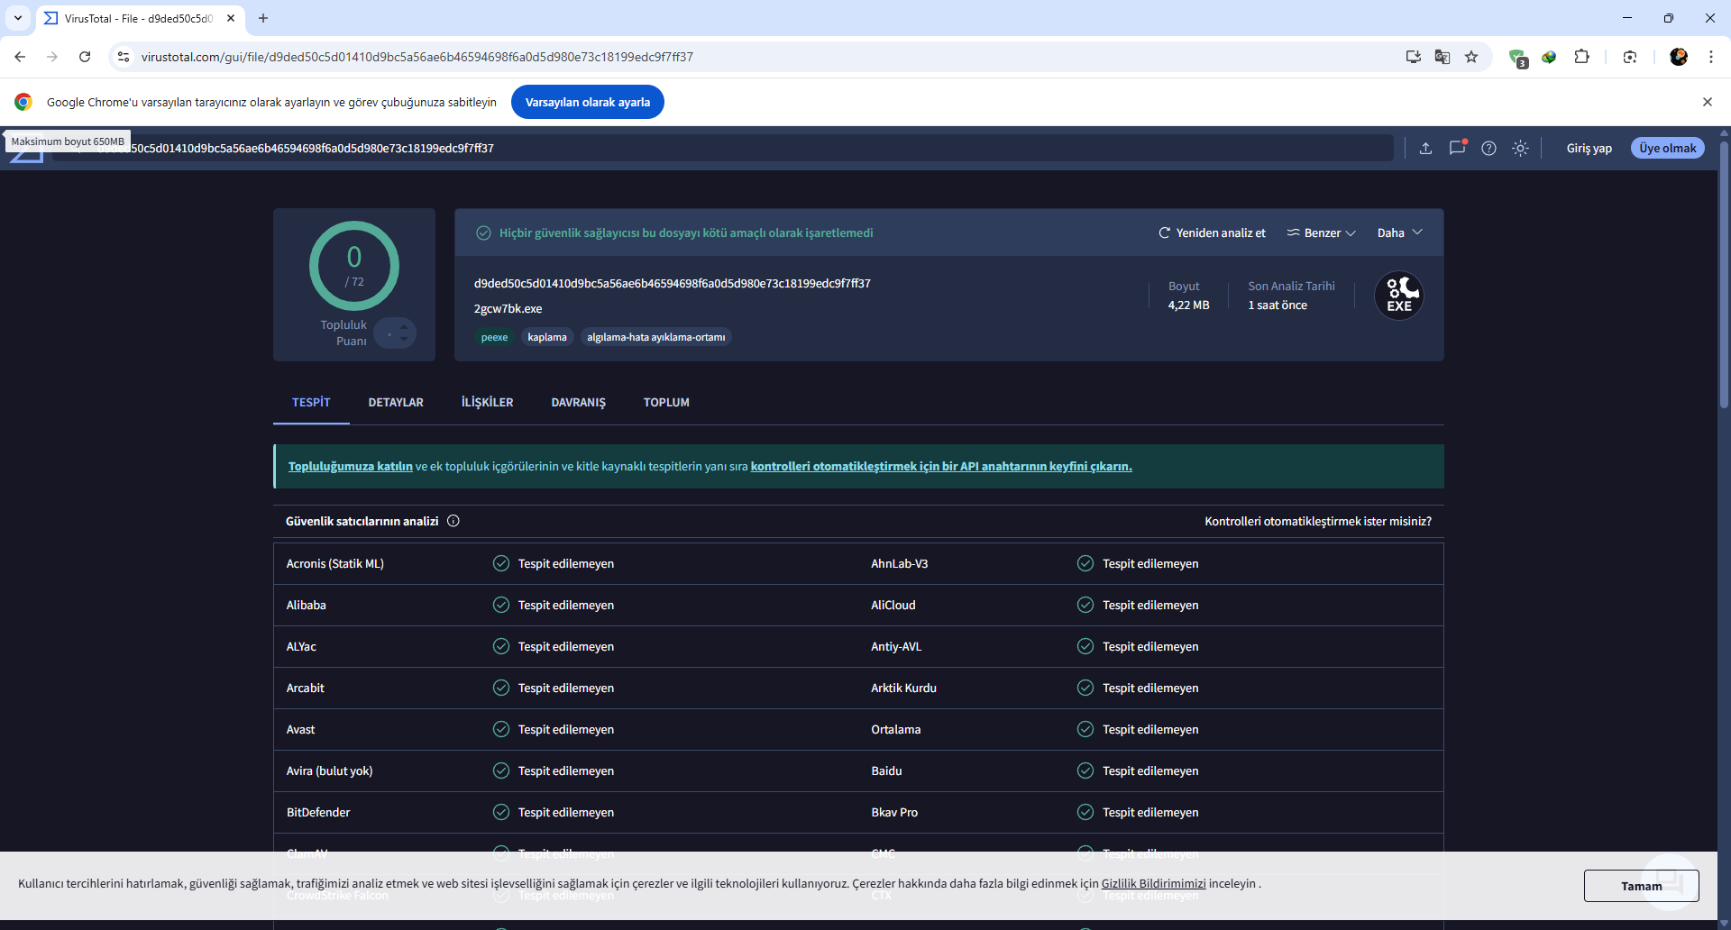The width and height of the screenshot is (1731, 930).
Task: Open the Topluluğumuza katılın link
Action: point(351,466)
